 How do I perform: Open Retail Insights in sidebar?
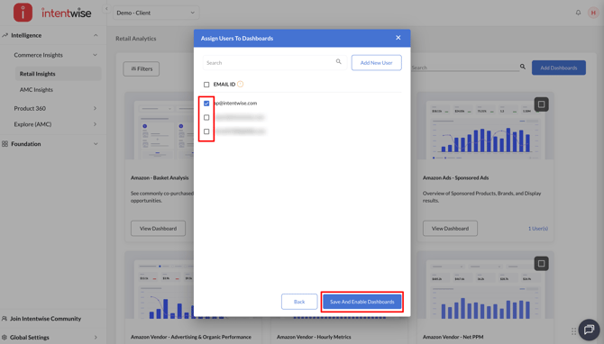(x=59, y=74)
